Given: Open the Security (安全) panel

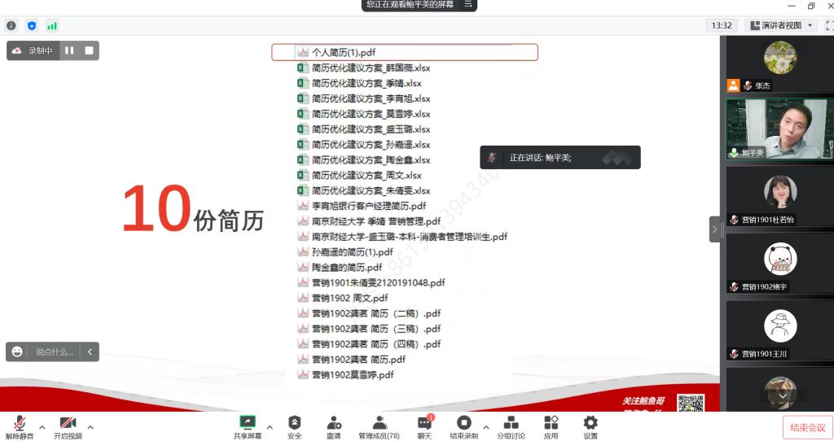Looking at the screenshot, I should pos(294,426).
